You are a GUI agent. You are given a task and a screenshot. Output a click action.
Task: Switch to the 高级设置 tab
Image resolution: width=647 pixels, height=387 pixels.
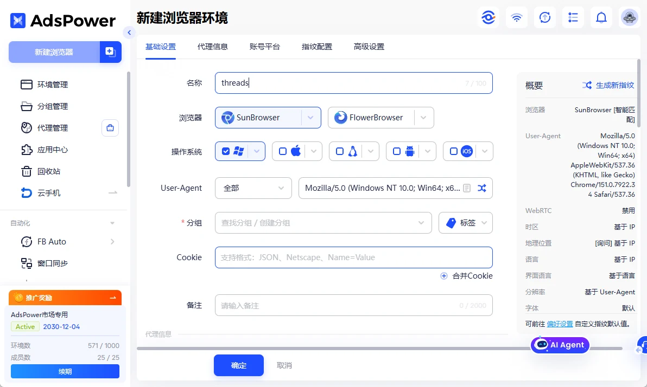tap(369, 47)
